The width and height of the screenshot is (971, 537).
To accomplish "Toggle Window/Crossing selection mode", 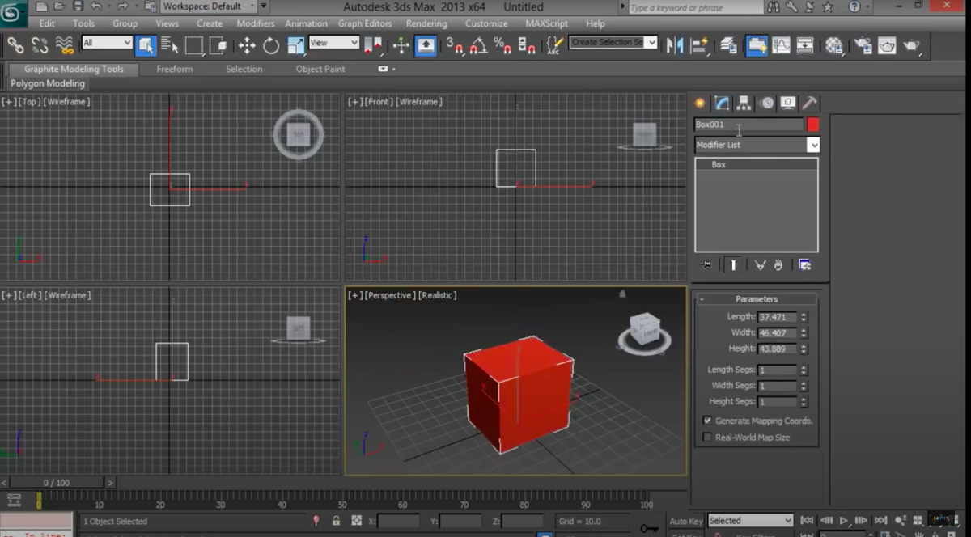I will (218, 45).
